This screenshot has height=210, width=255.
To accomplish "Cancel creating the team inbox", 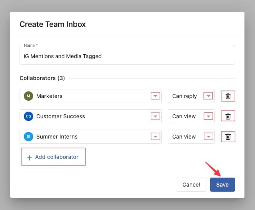I will 191,185.
